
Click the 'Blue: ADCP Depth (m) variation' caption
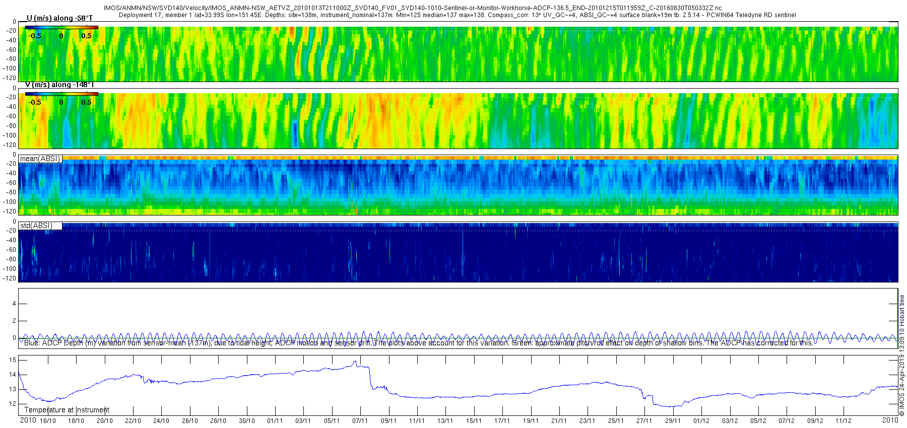click(418, 343)
